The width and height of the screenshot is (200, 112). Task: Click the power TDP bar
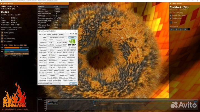pos(17,54)
